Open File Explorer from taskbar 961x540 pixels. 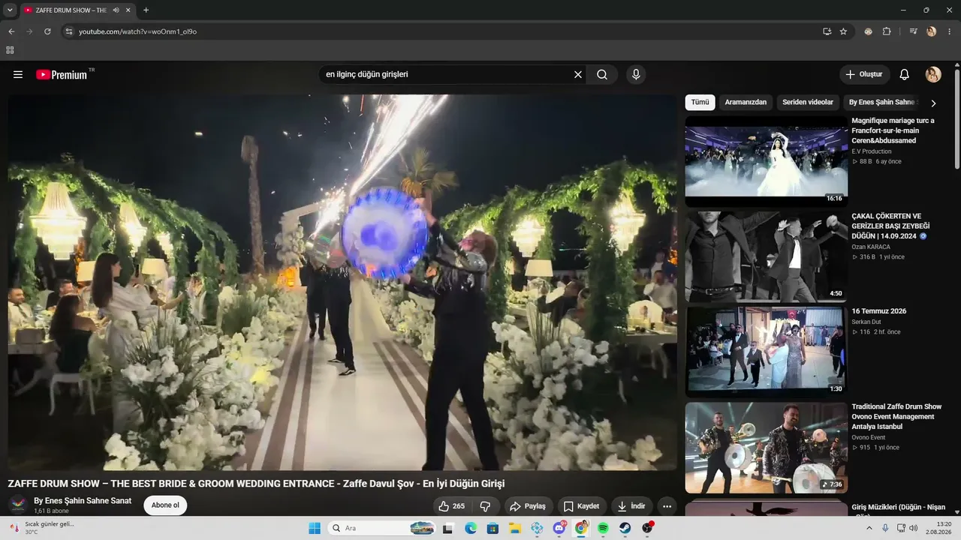click(x=515, y=528)
